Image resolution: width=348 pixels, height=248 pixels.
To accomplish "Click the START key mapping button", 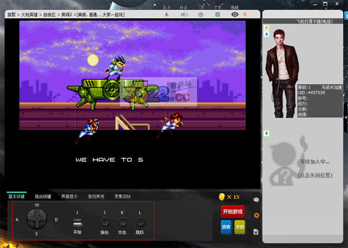I will [x=77, y=223].
